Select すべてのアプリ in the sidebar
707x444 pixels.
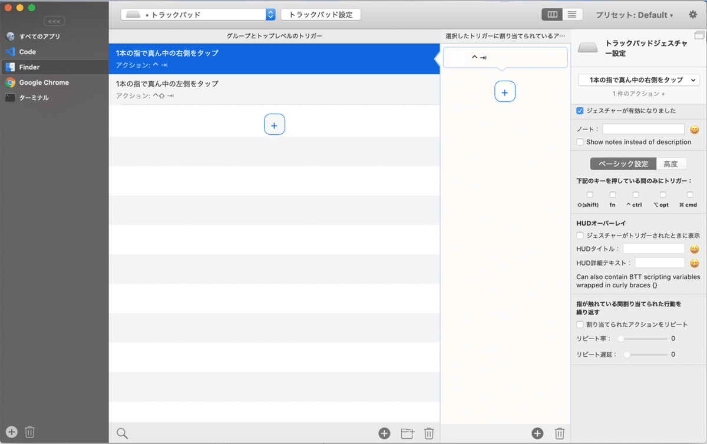(x=54, y=37)
